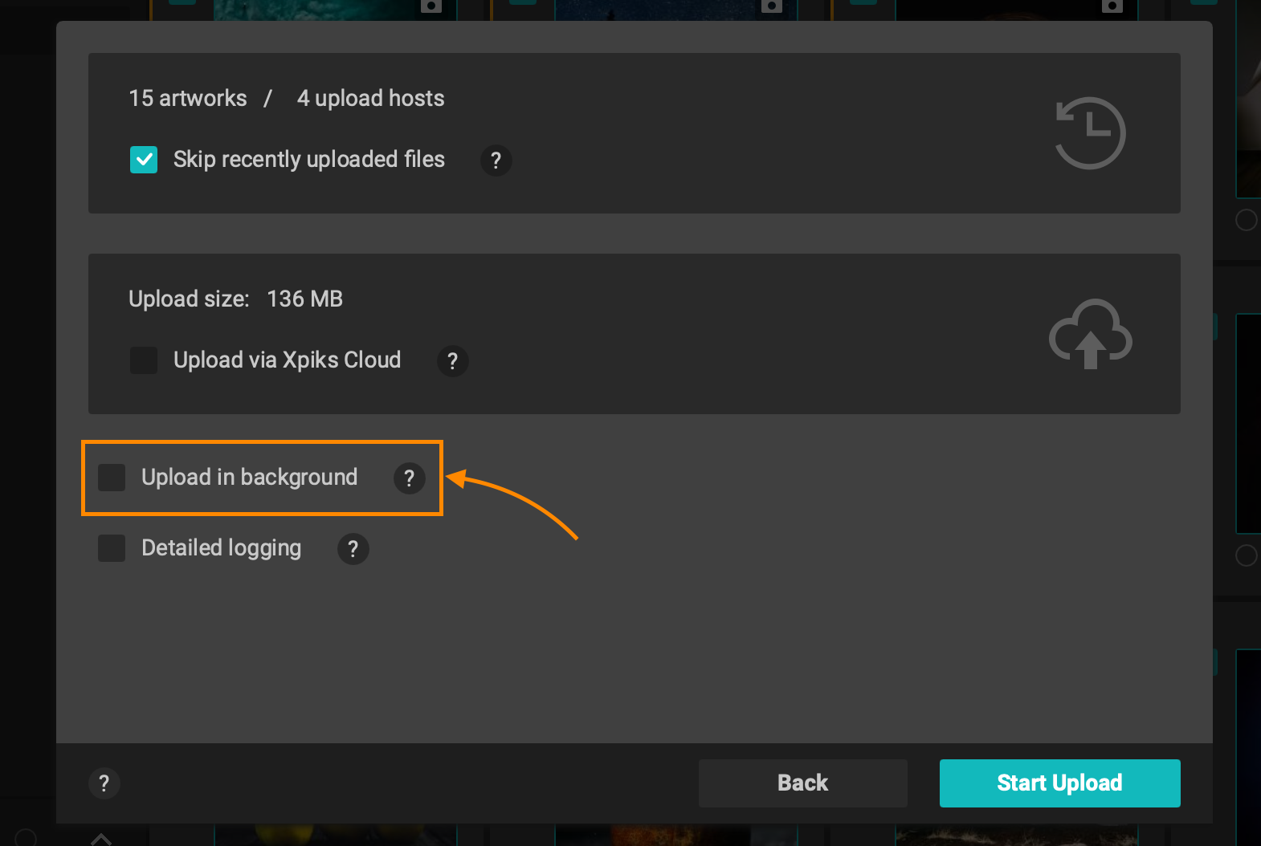Click the 'Upload via Xpiks Cloud' label
Screen dimensions: 1261x846
(288, 360)
